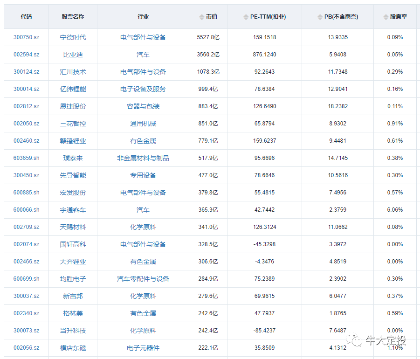Open stock code 002594.sz
420x359 pixels.
tap(27, 55)
